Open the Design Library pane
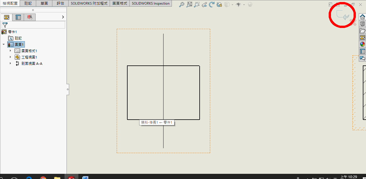 pyautogui.click(x=362, y=24)
